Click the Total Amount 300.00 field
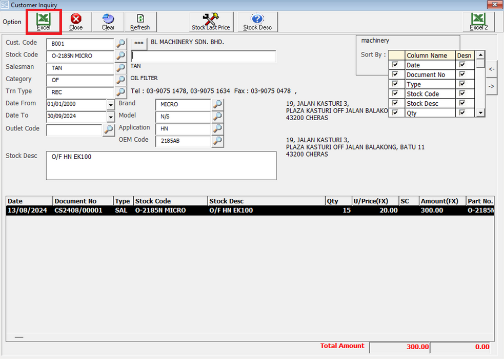 (x=399, y=347)
